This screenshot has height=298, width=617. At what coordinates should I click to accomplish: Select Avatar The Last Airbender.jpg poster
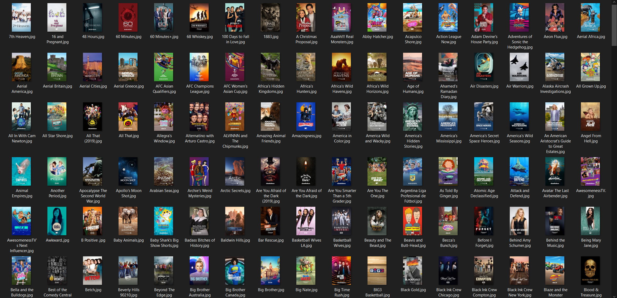tap(555, 171)
